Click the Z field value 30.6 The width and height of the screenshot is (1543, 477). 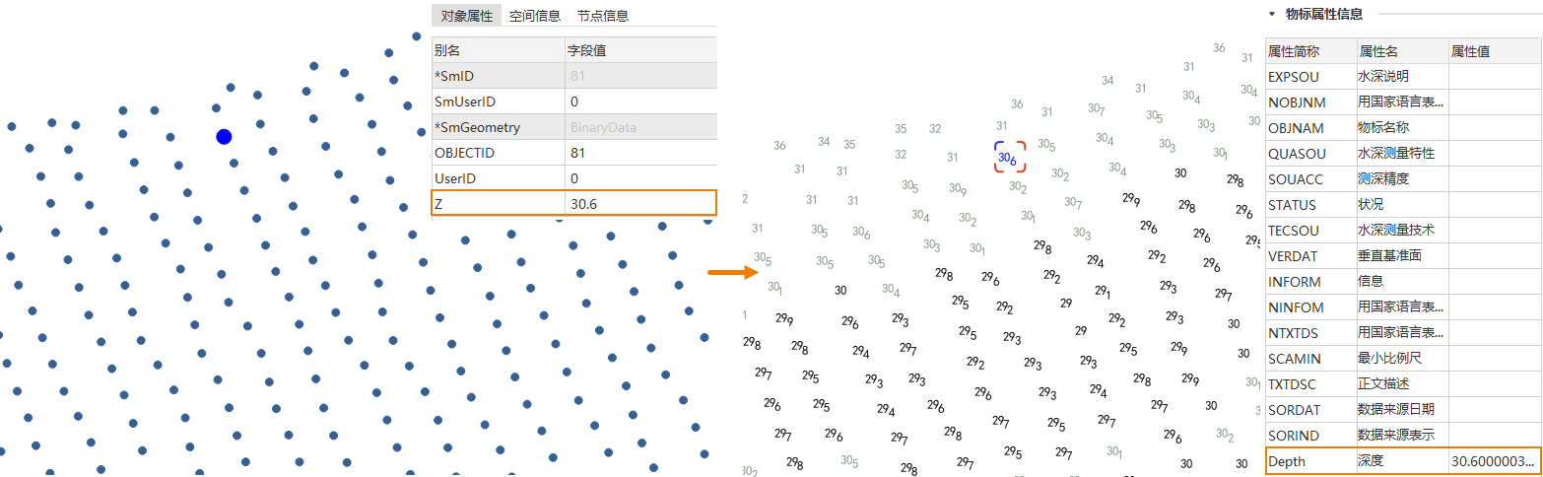[639, 204]
